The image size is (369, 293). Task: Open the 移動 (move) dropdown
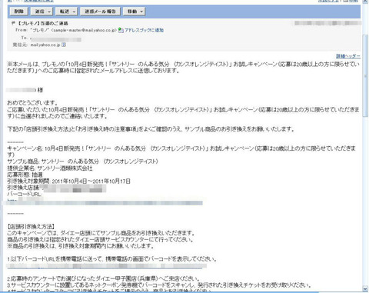(135, 12)
